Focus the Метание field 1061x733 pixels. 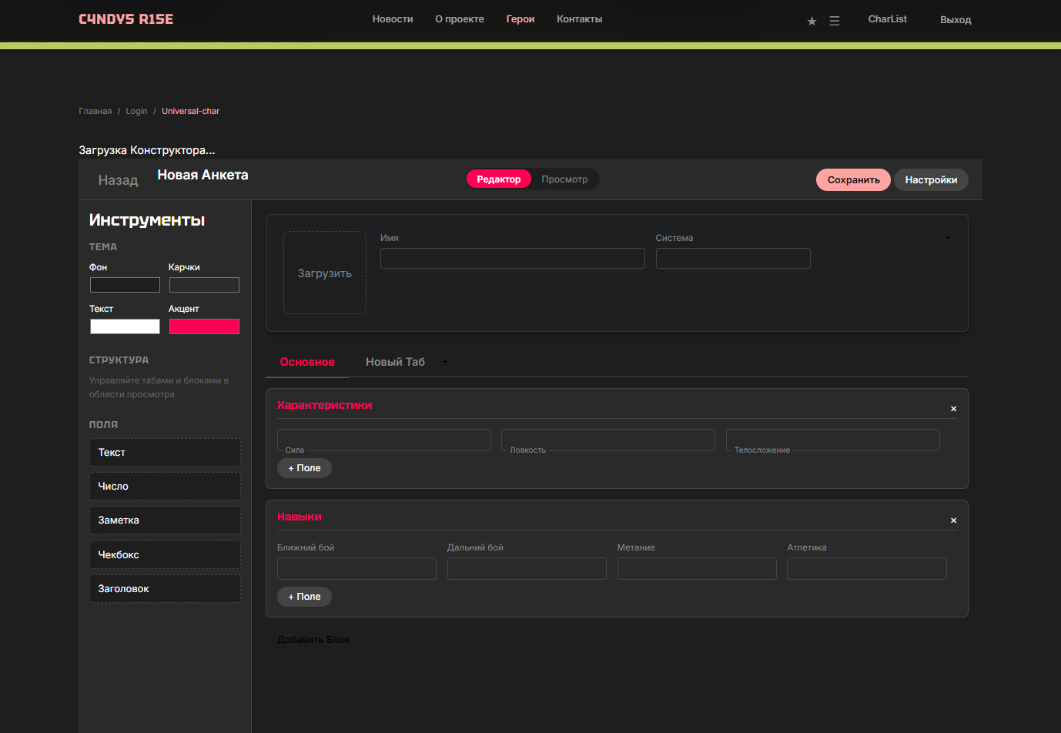pyautogui.click(x=697, y=568)
